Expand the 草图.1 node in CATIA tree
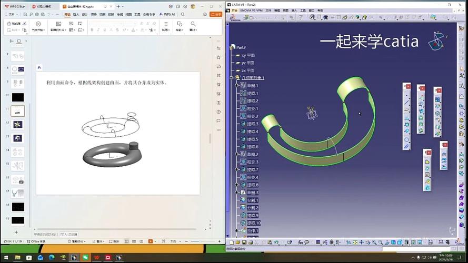Image resolution: width=468 pixels, height=263 pixels. click(237, 85)
